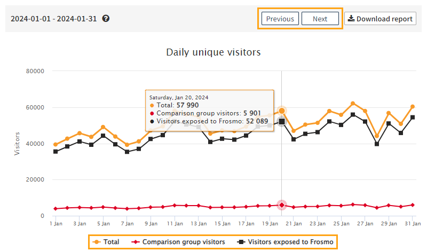Image resolution: width=427 pixels, height=251 pixels.
Task: Download the report
Action: [380, 19]
